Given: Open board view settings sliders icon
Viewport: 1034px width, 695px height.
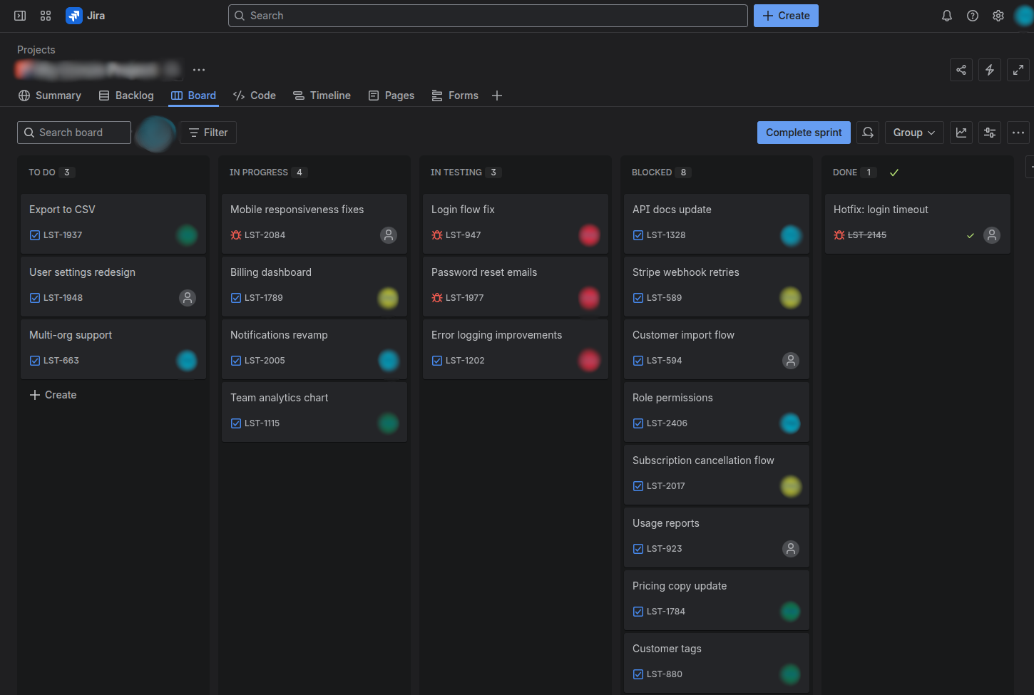Looking at the screenshot, I should tap(989, 132).
